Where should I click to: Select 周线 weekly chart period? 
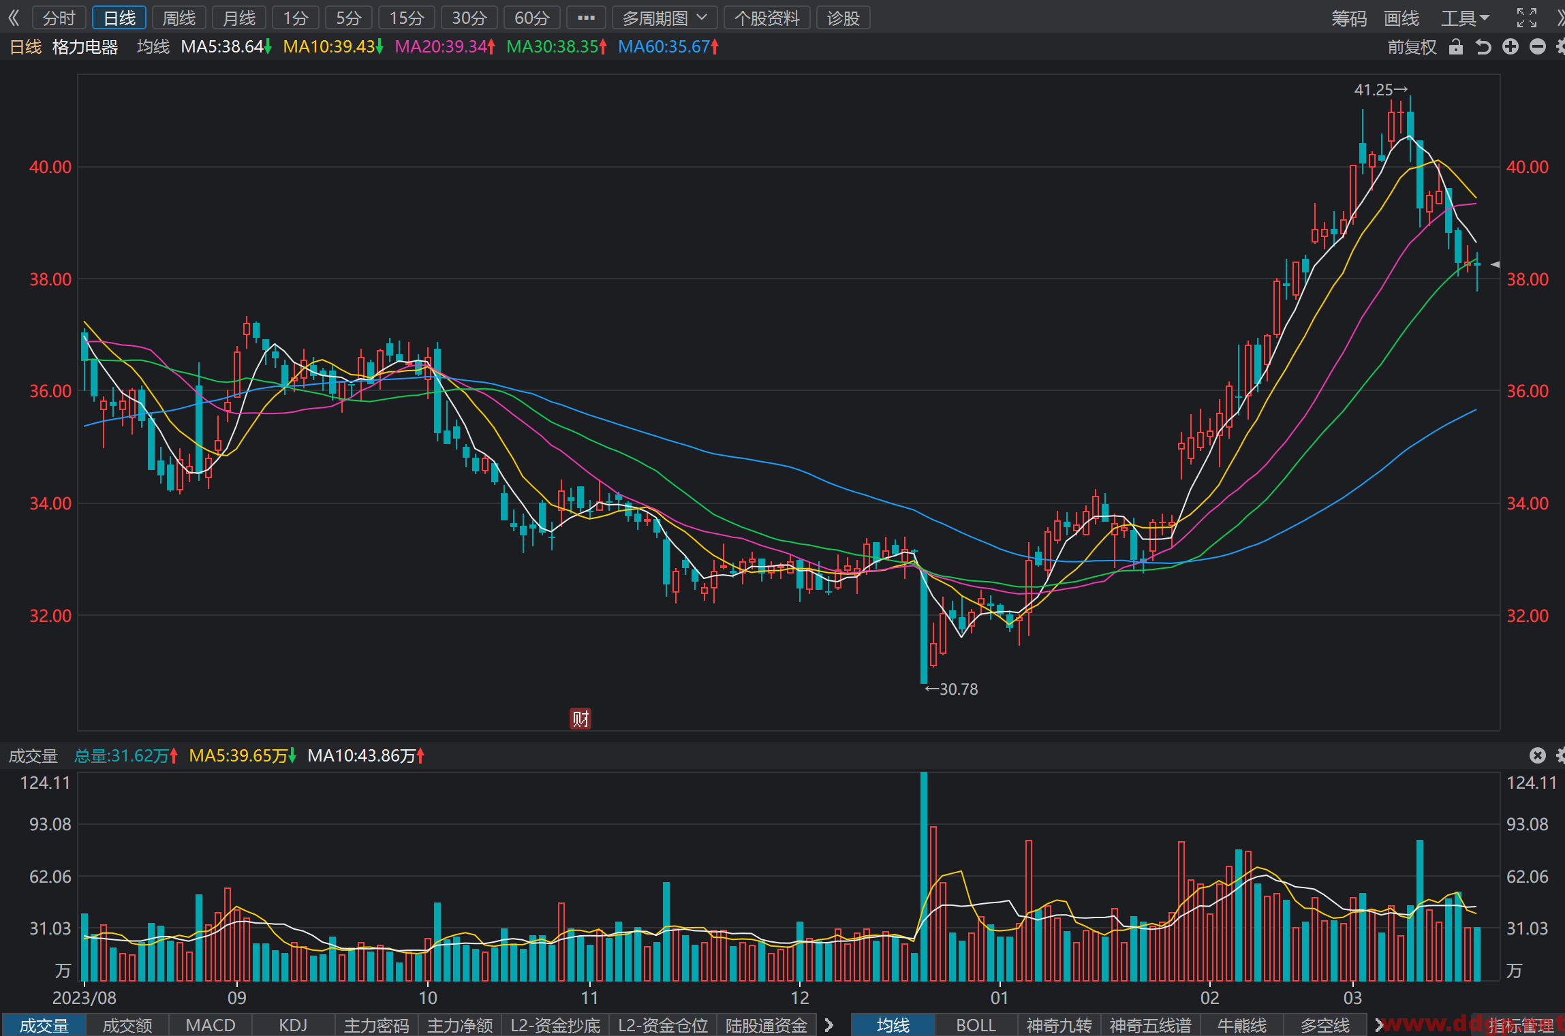(179, 18)
